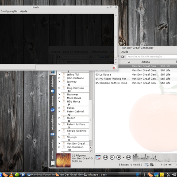This screenshot has height=177, width=177.
Task: Select Return to Fore... in collection
Action: 77,124
